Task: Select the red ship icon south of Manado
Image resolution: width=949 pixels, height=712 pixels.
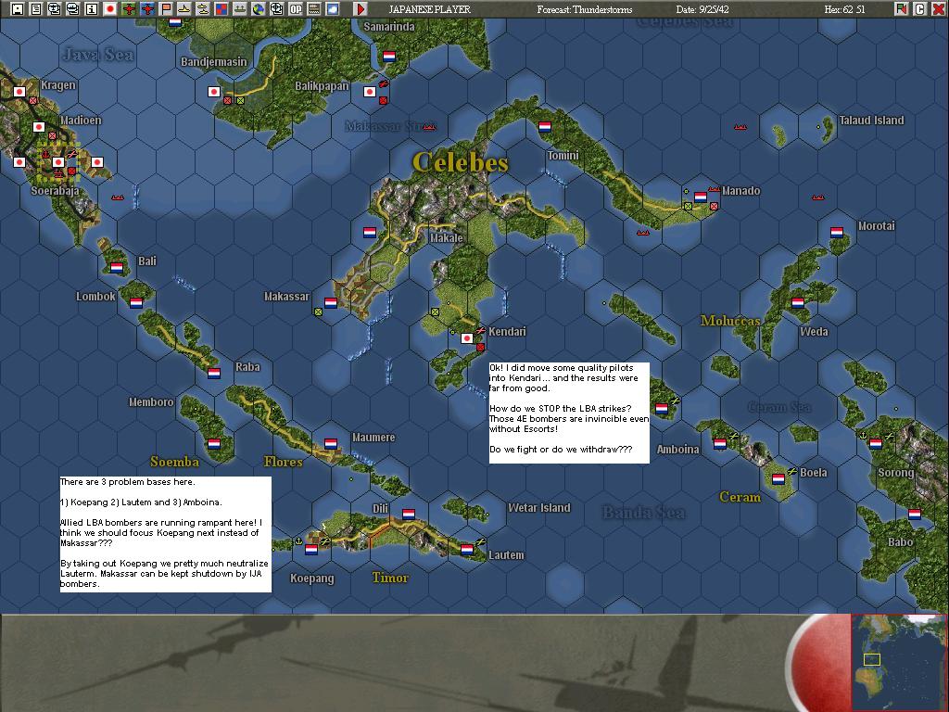Action: tap(643, 233)
